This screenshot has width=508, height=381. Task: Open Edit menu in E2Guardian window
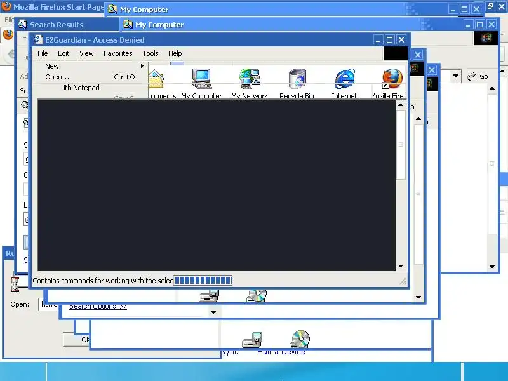[x=63, y=53]
